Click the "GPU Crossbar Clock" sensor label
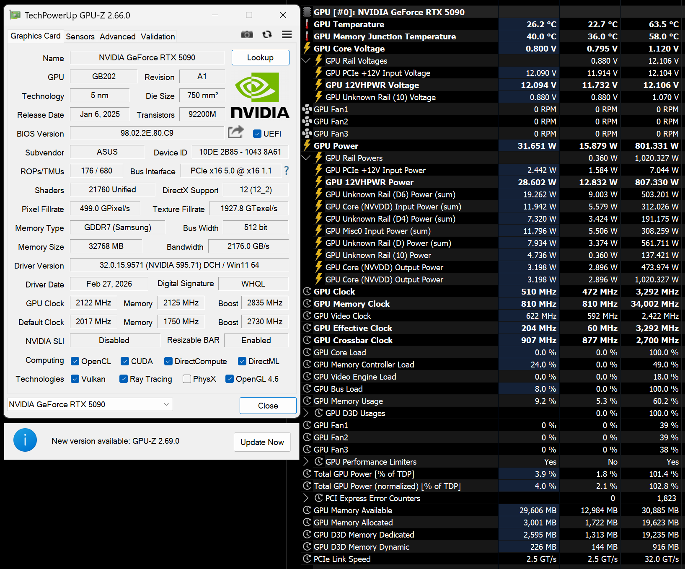The image size is (685, 569). click(x=353, y=340)
